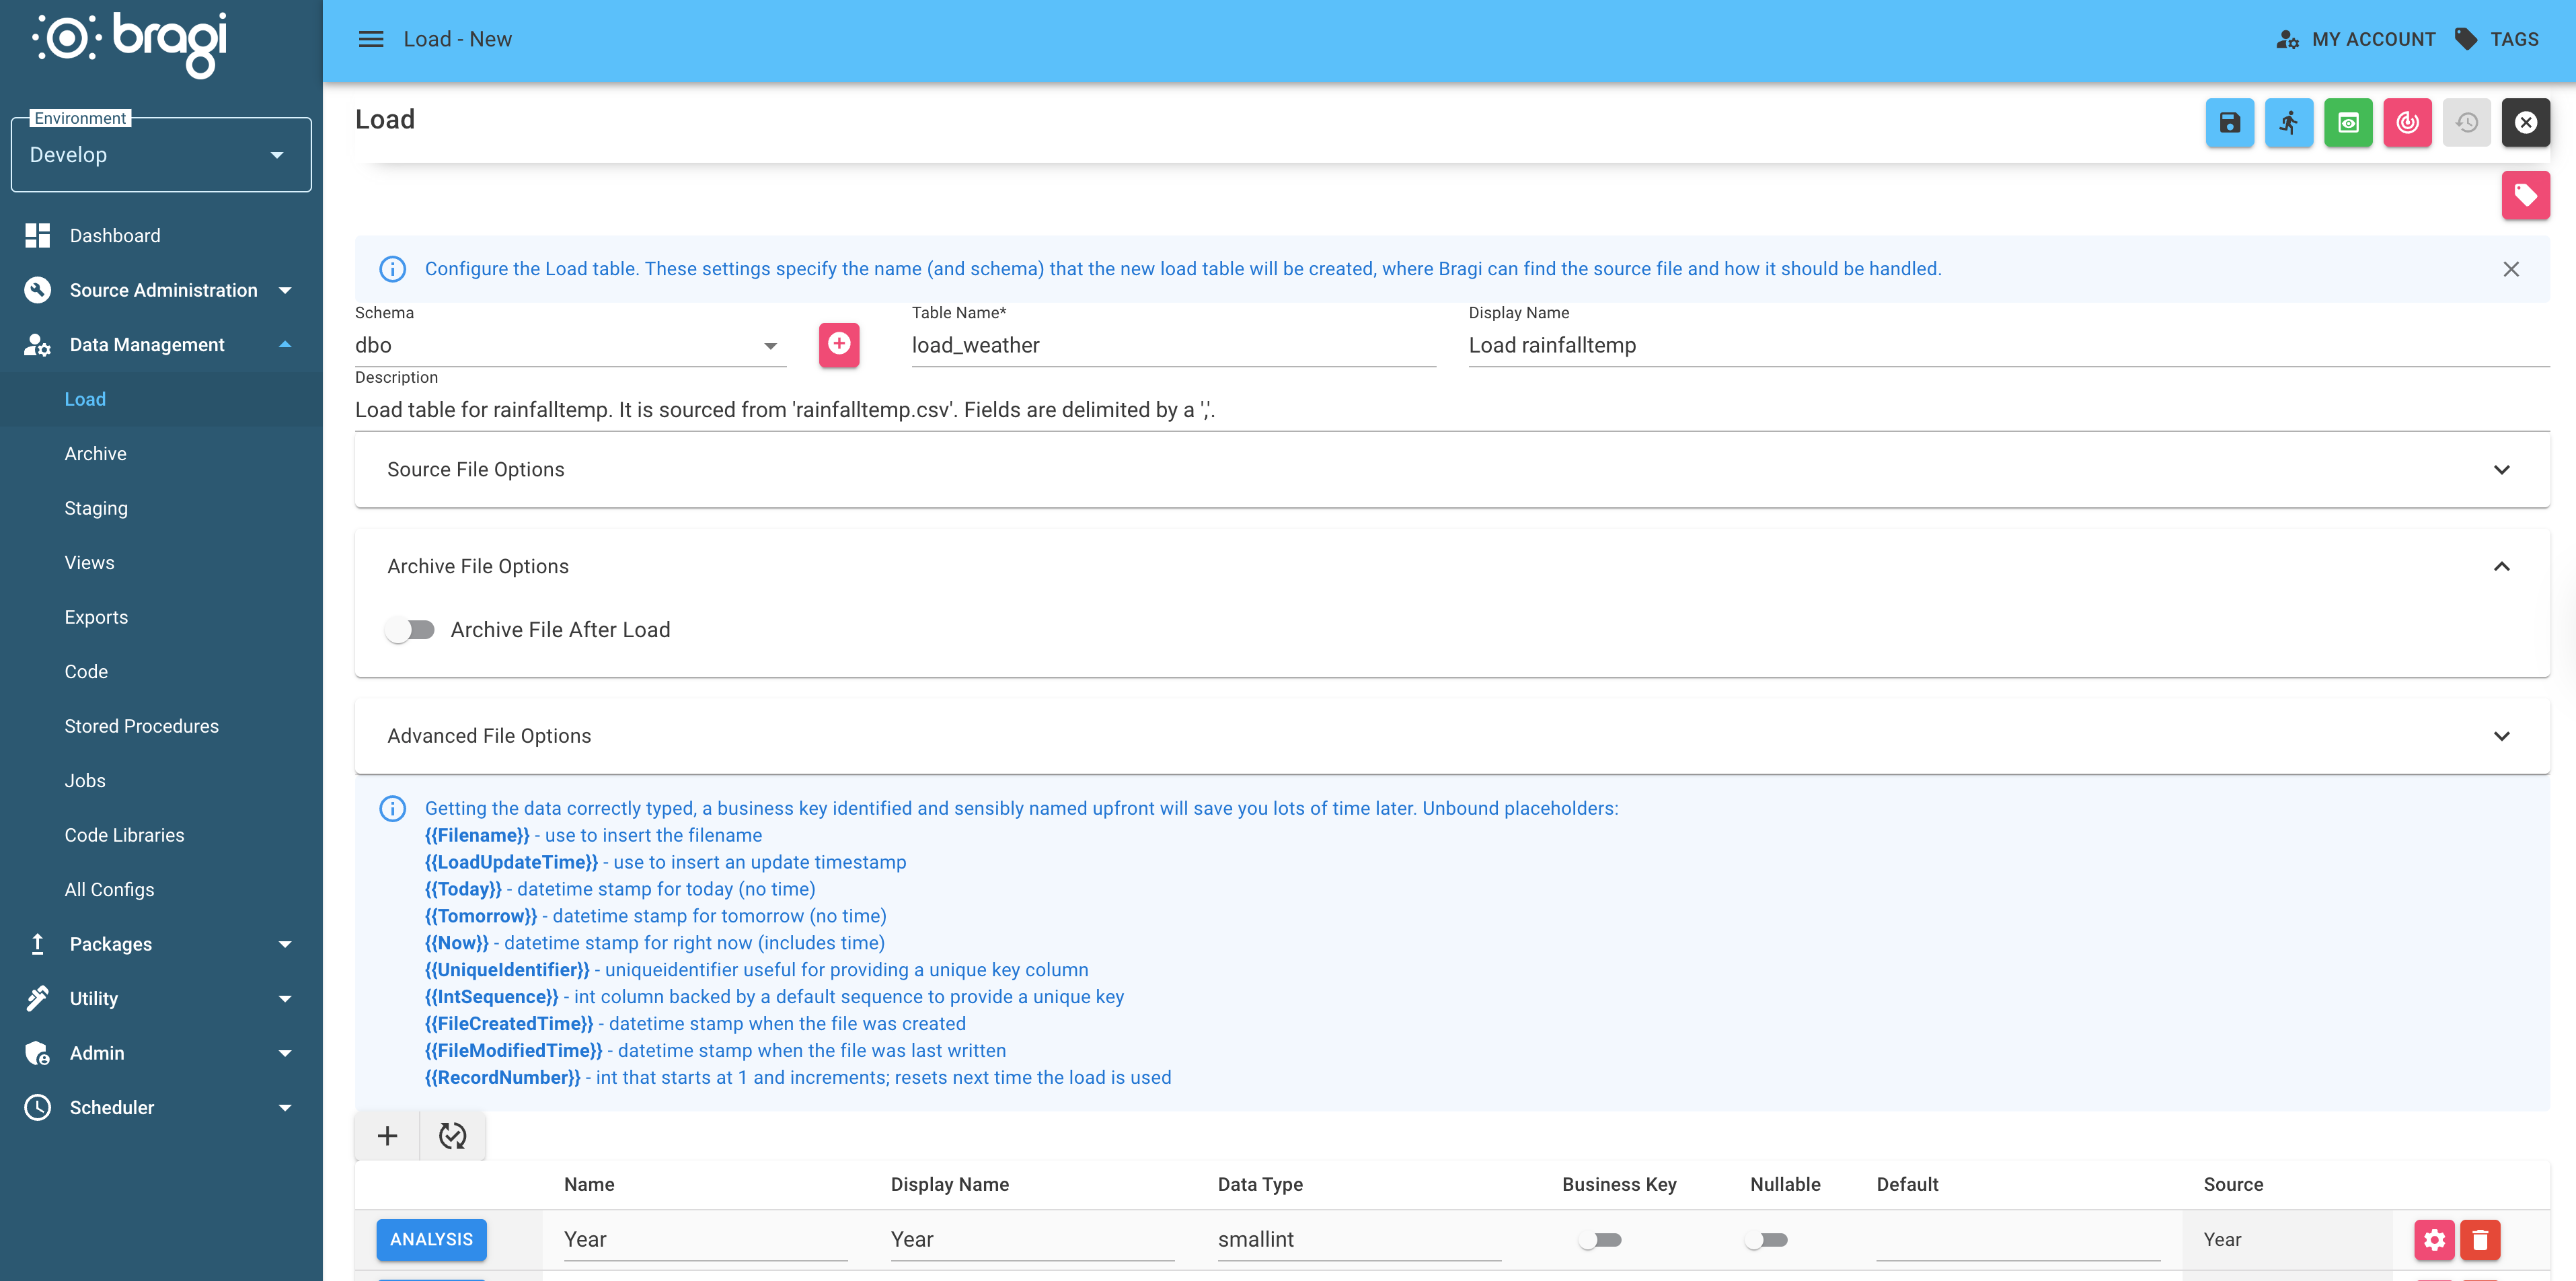
Task: Expand Scheduler menu arrow
Action: coord(285,1107)
